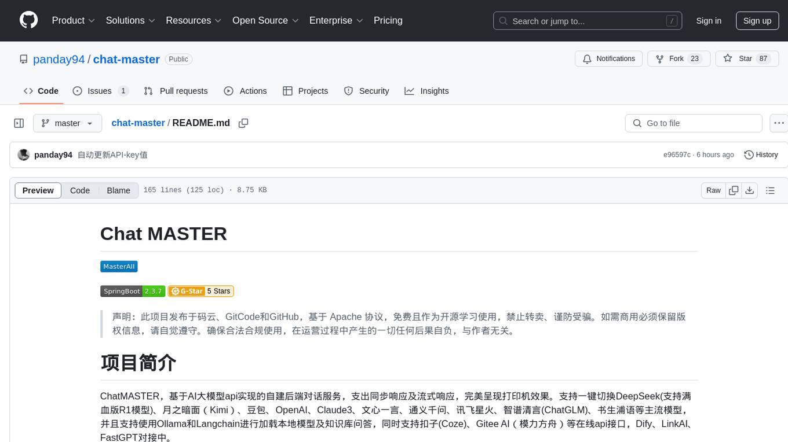Image resolution: width=788 pixels, height=442 pixels.
Task: Click the Sign in link
Action: click(x=709, y=21)
